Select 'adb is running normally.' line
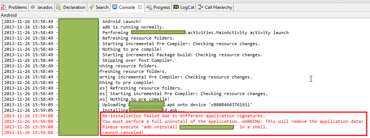Screen dimensions: 370x138 point(133,27)
